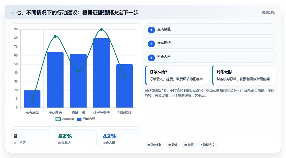Click the section title 七、不同情况下的行动建议

point(77,12)
